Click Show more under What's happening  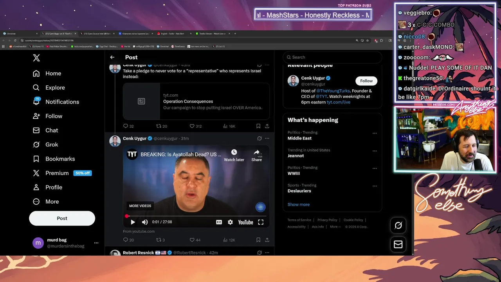tap(299, 204)
